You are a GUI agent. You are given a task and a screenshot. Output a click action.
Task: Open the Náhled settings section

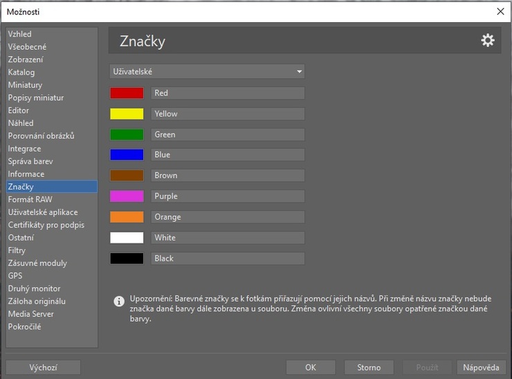pyautogui.click(x=52, y=123)
